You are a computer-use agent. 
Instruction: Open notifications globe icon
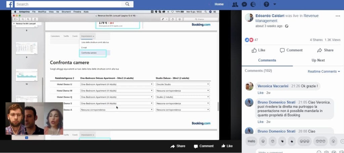pos(253,4)
